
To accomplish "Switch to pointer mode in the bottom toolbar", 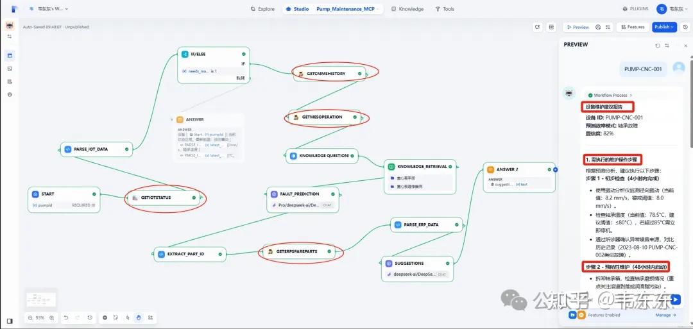I will click(128, 317).
